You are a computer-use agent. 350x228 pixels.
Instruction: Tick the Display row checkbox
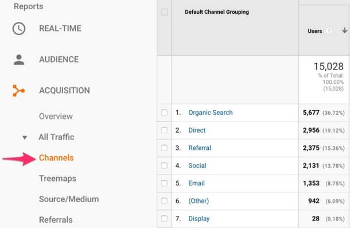[x=164, y=218]
